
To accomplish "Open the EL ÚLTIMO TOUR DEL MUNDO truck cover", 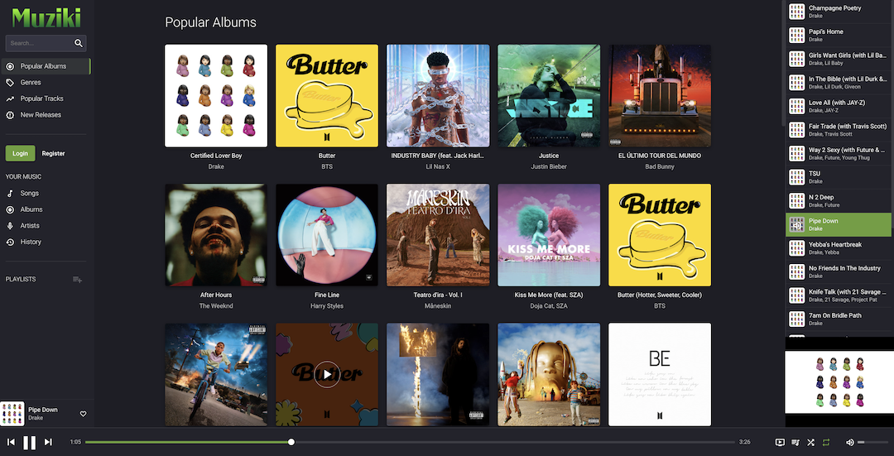I will coord(660,96).
